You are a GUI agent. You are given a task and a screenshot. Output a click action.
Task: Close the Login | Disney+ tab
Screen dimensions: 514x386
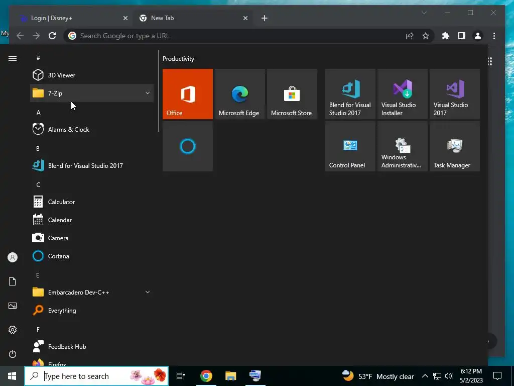point(125,18)
